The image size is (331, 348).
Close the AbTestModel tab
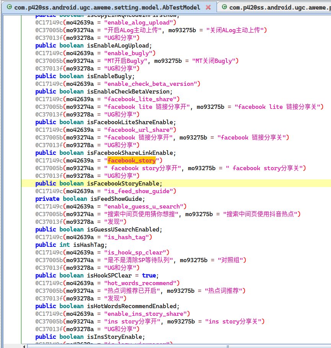[x=208, y=7]
